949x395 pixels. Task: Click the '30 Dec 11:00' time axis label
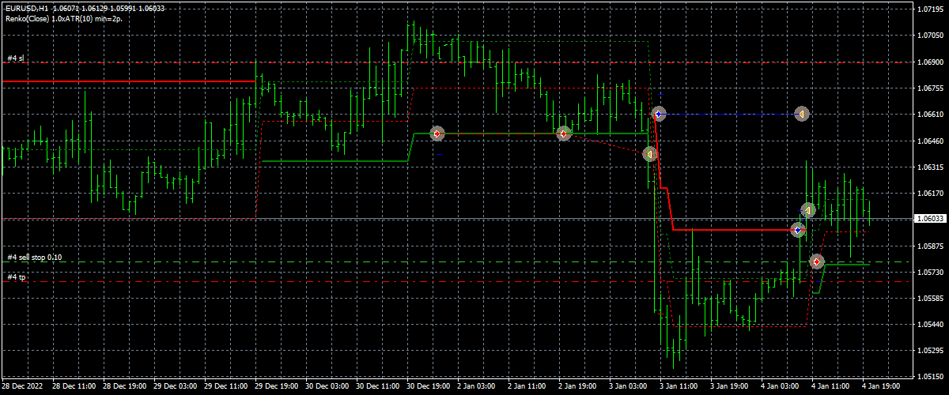(x=376, y=388)
